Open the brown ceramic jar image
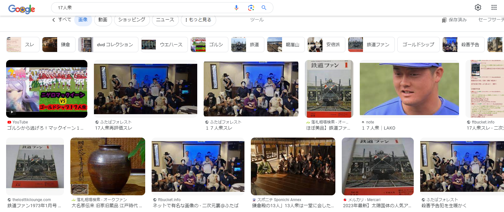Screen dimensions: 504x212 [x=108, y=166]
